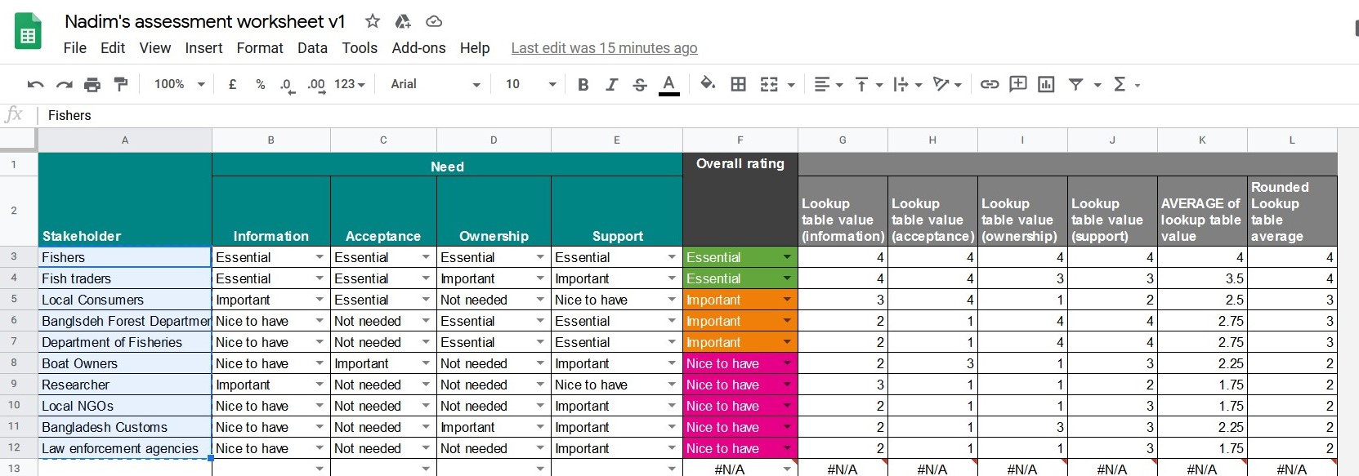Click the Last edit history link
This screenshot has height=476, width=1359.
604,48
